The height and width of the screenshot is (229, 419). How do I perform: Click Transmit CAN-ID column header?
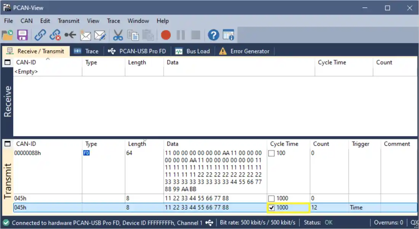[48, 144]
